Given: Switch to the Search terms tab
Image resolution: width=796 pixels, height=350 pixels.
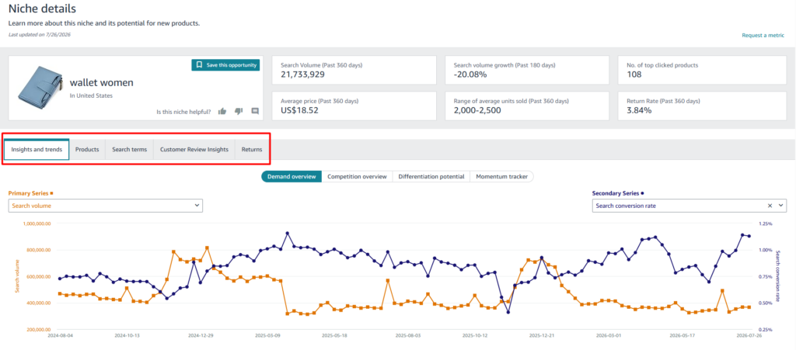Looking at the screenshot, I should [x=130, y=150].
